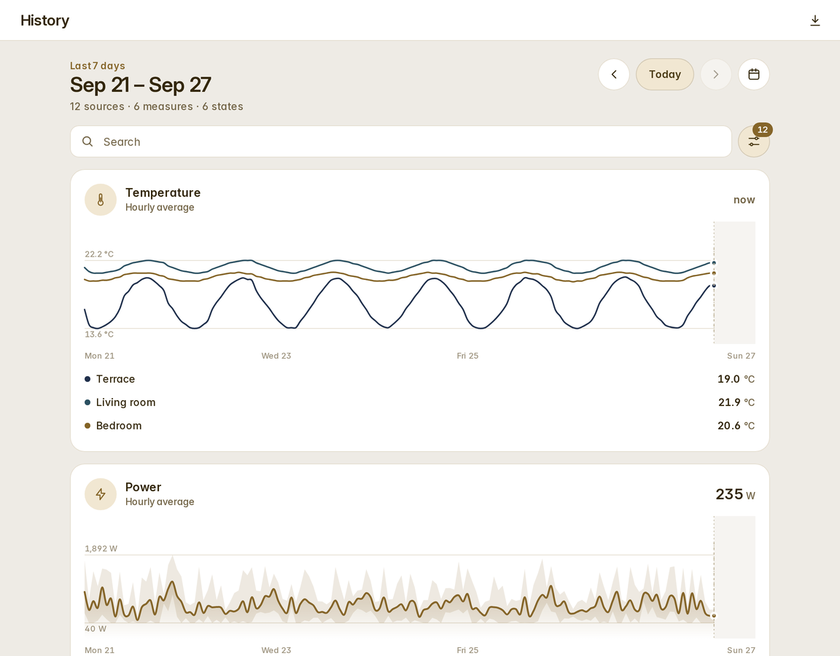Click the 1,892 W axis label
Viewport: 840px width, 656px height.
pos(101,549)
